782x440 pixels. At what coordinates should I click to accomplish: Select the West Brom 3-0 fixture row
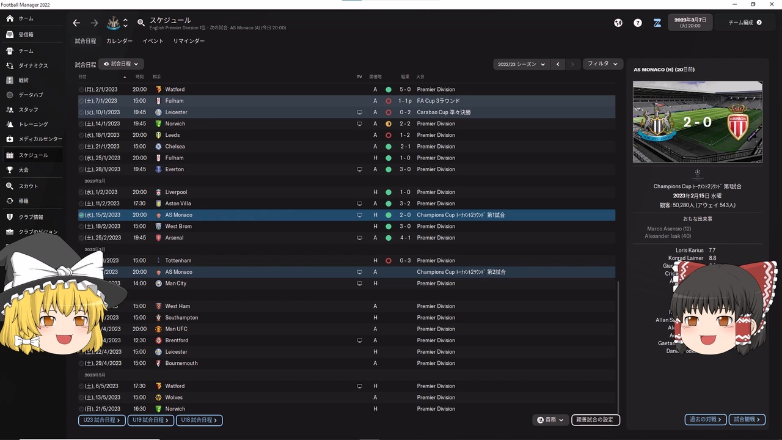pyautogui.click(x=346, y=227)
